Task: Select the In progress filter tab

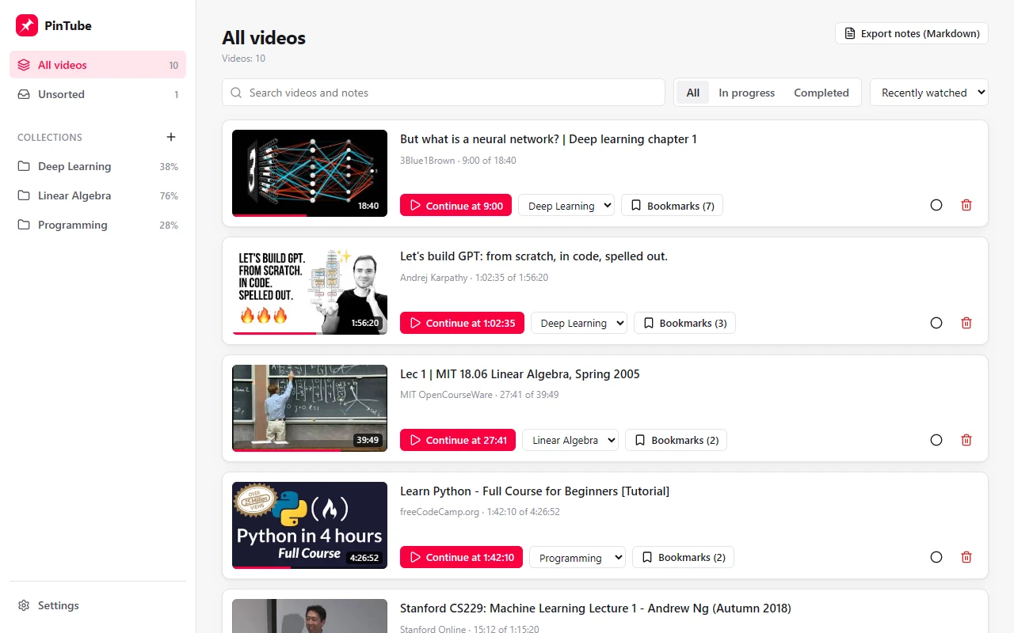Action: (747, 93)
